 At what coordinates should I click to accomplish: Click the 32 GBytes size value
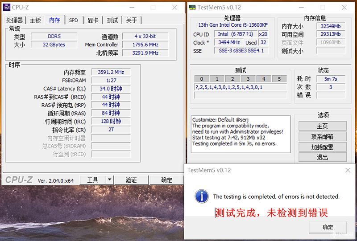click(x=54, y=45)
